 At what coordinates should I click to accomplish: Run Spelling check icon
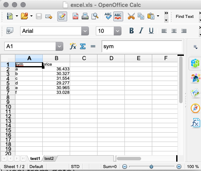coord(108,16)
